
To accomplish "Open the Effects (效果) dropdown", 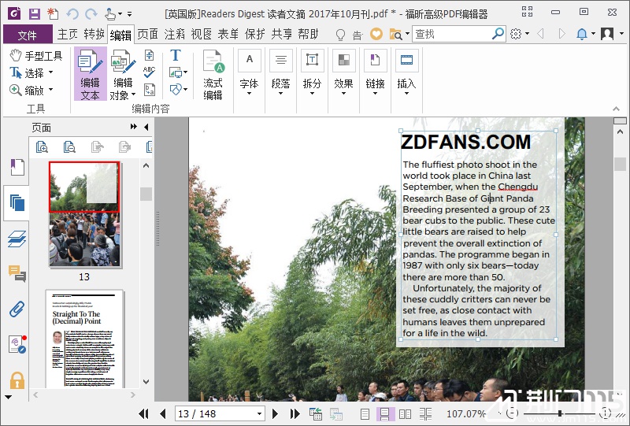I will click(x=343, y=74).
